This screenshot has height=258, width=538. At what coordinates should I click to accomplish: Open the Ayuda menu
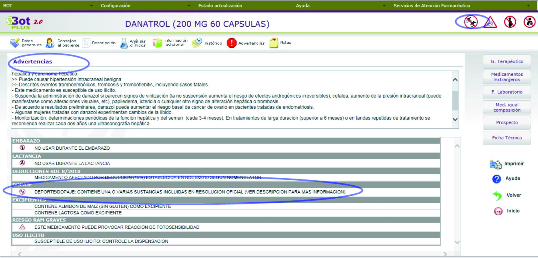303,5
